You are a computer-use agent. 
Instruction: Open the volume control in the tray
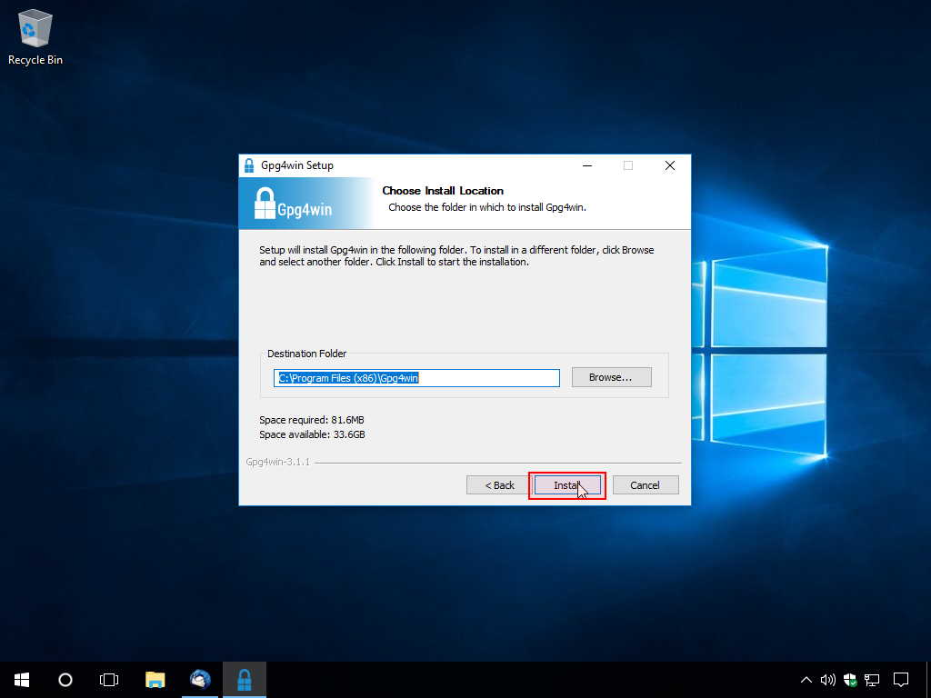click(827, 679)
